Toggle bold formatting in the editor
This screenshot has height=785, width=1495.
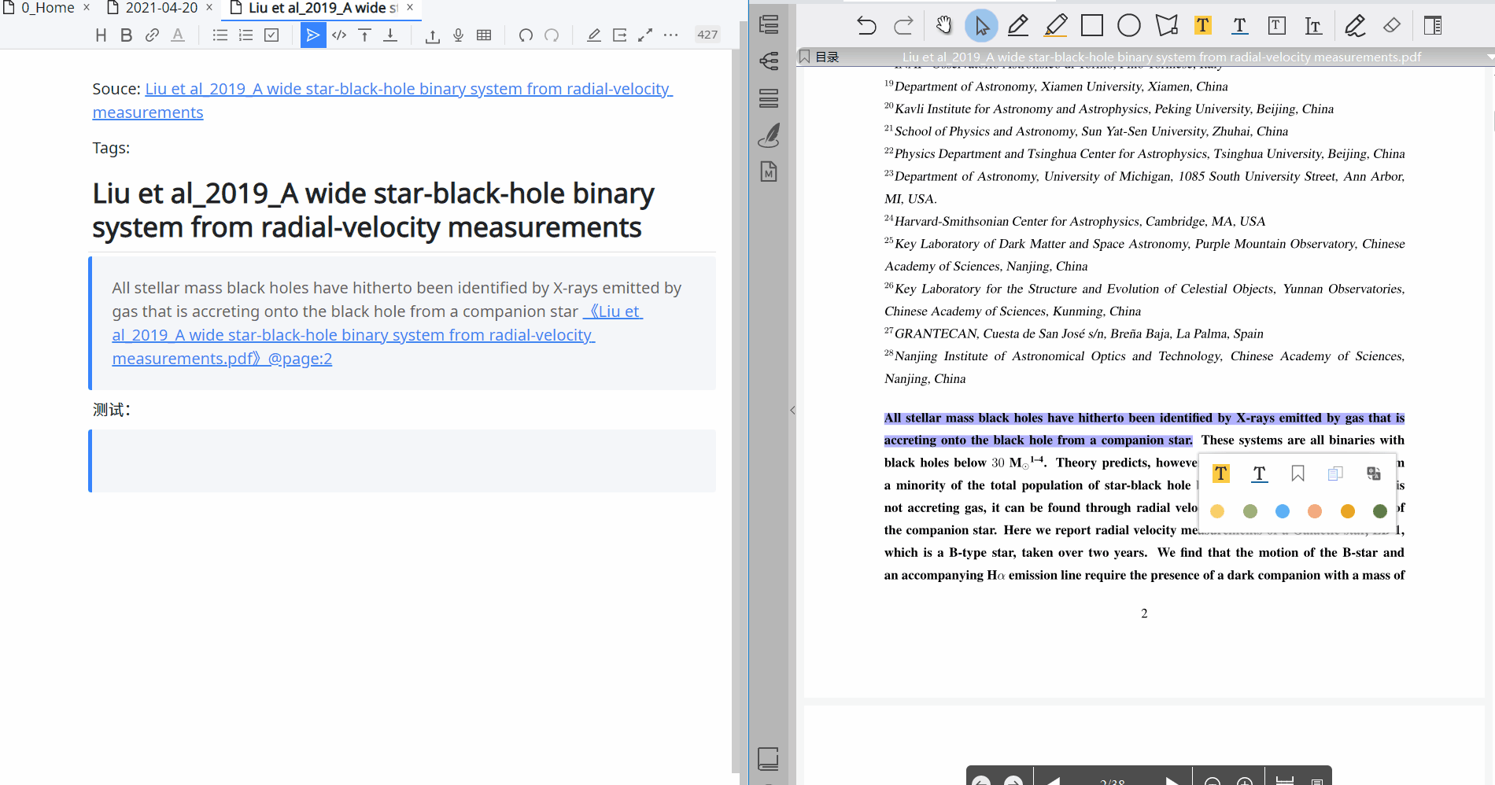pos(126,35)
